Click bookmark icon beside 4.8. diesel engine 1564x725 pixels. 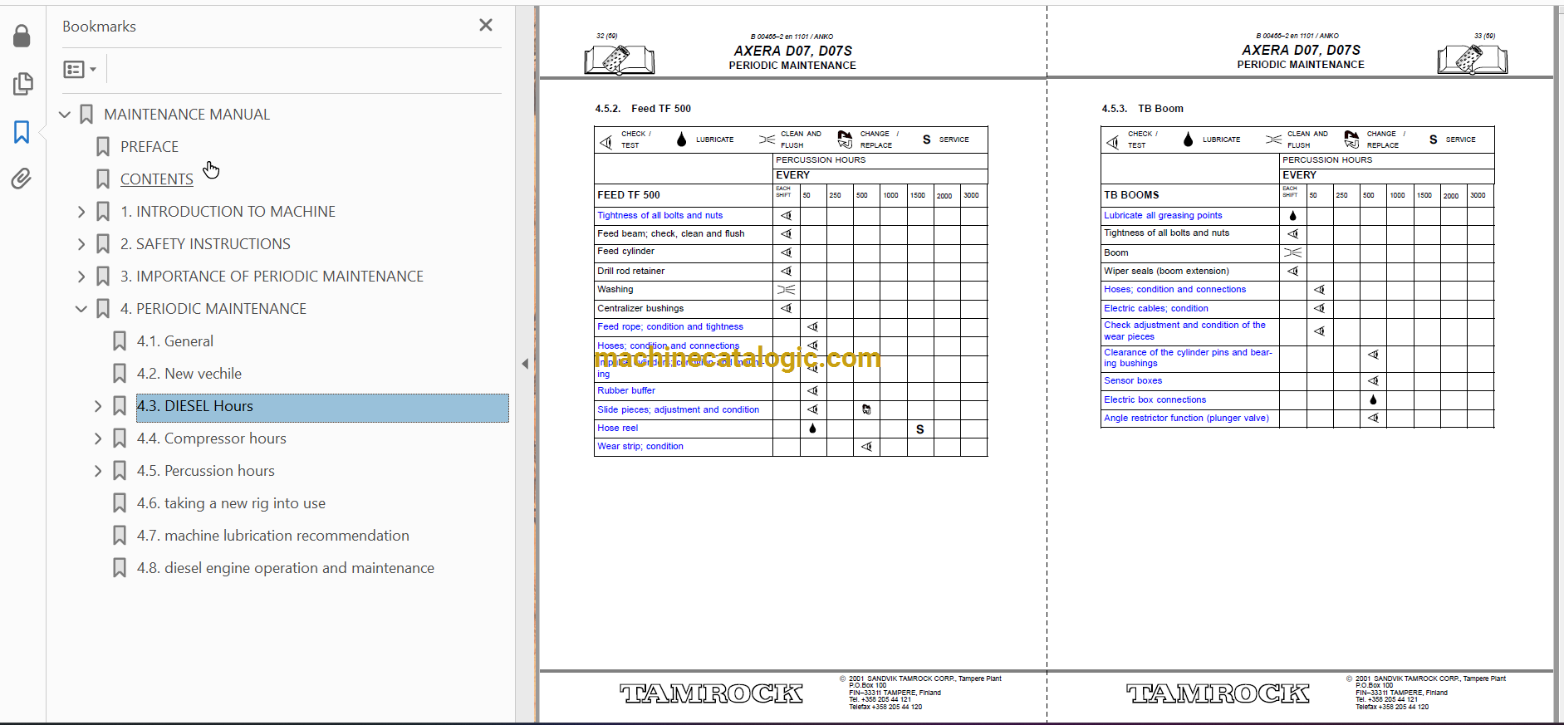pyautogui.click(x=120, y=568)
